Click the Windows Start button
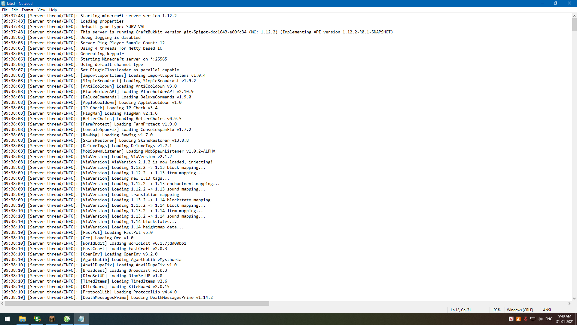Screen dimensions: 577x325 (x=7, y=319)
